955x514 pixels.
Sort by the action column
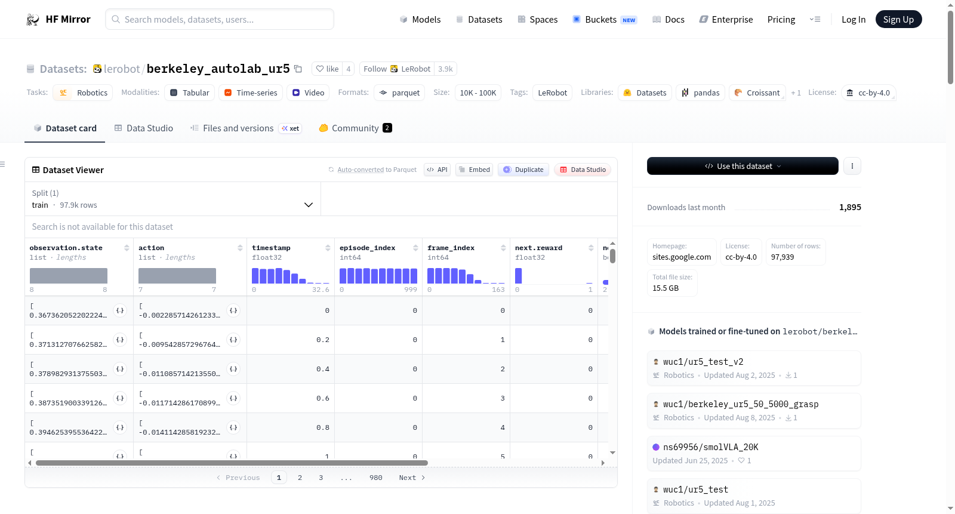[x=240, y=248]
